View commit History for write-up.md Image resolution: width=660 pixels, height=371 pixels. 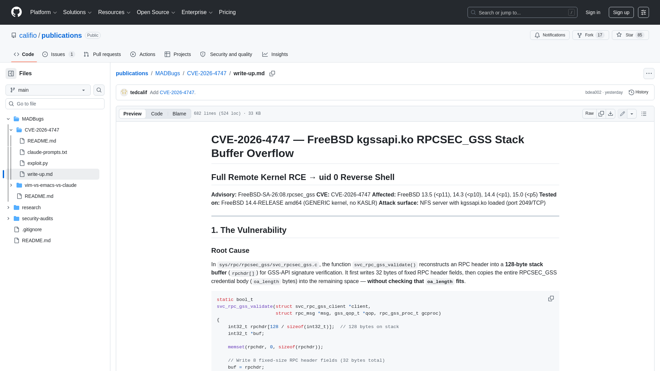pyautogui.click(x=638, y=92)
